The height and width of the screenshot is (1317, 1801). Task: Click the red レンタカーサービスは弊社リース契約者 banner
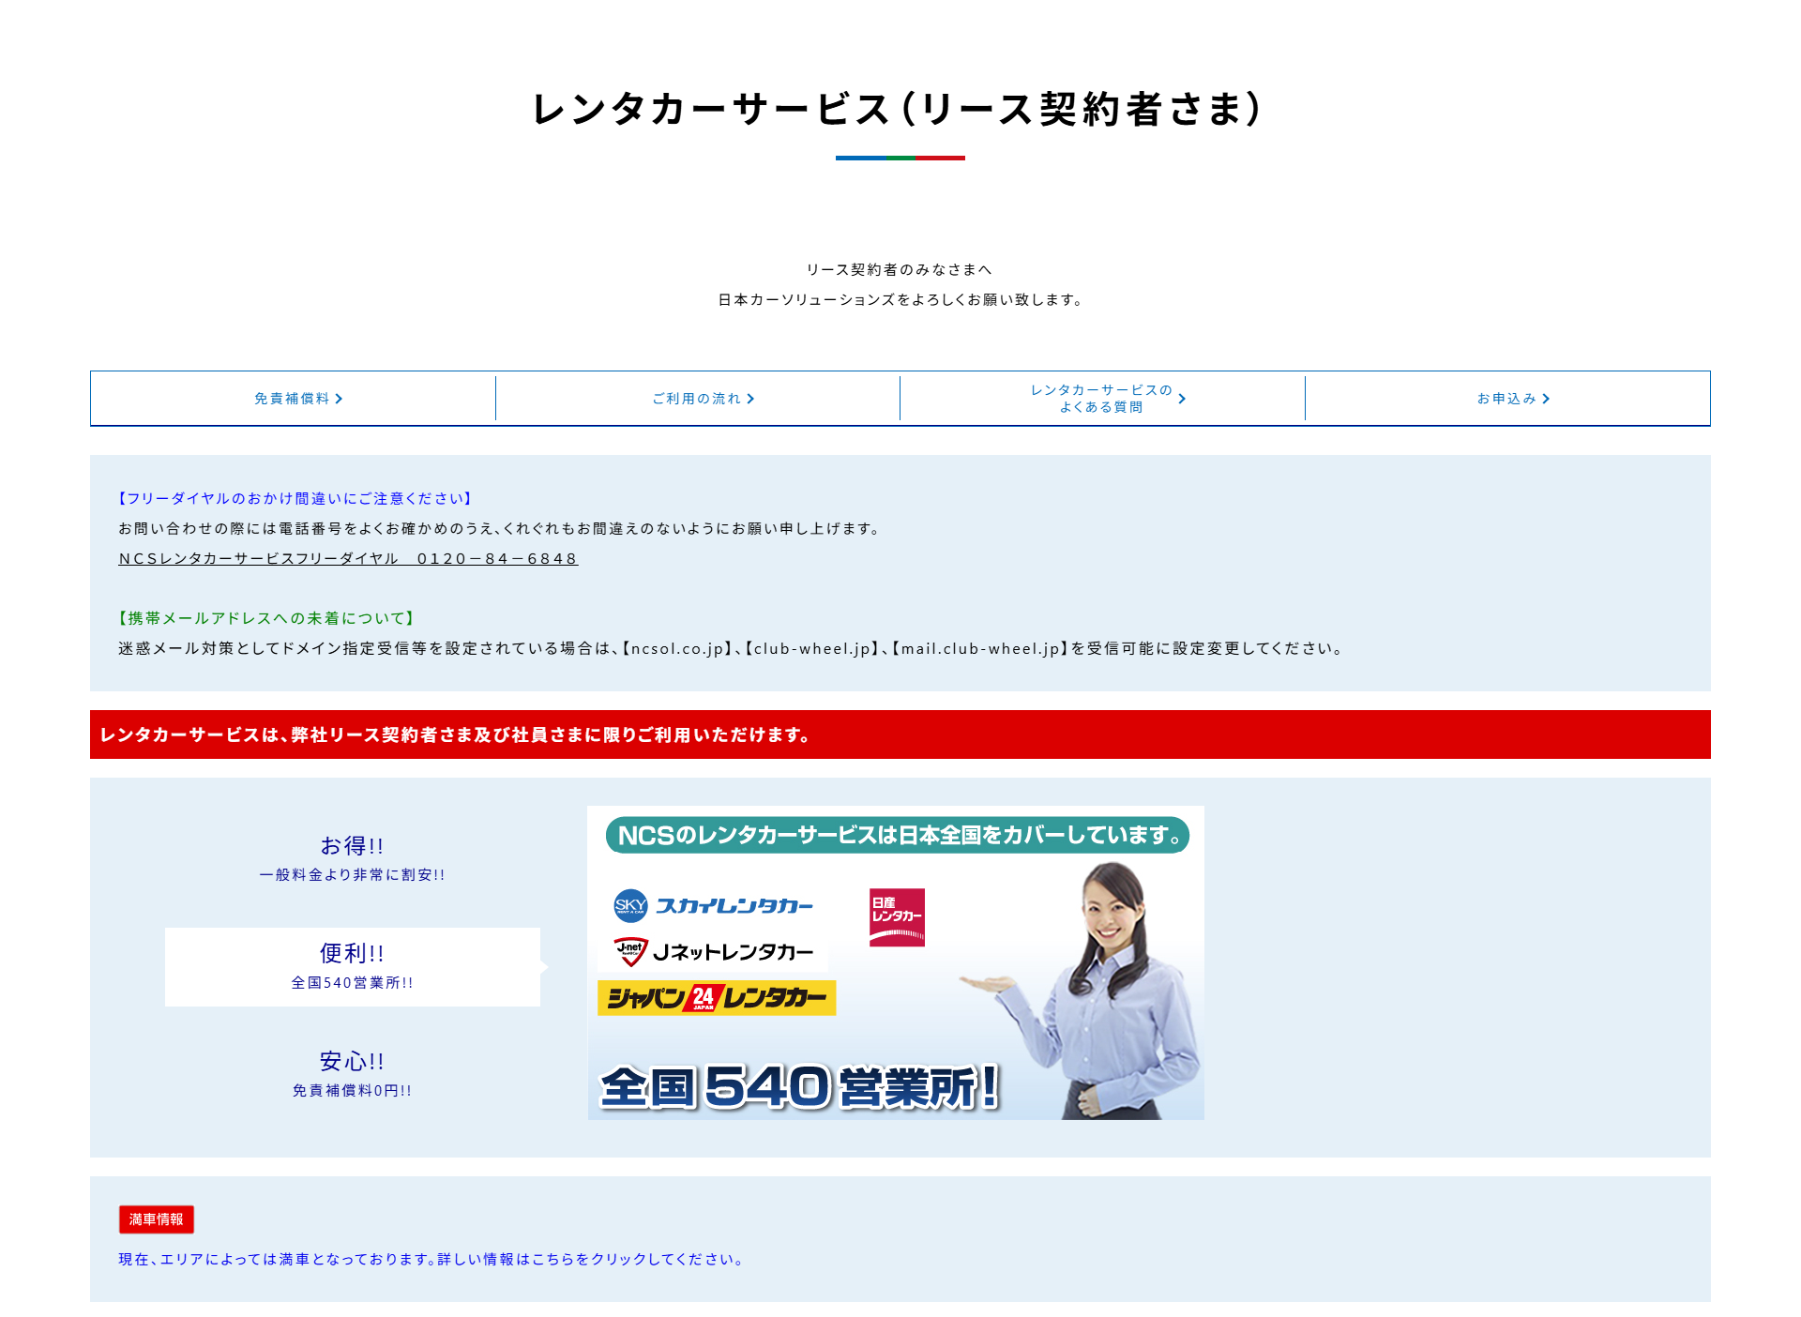900,734
